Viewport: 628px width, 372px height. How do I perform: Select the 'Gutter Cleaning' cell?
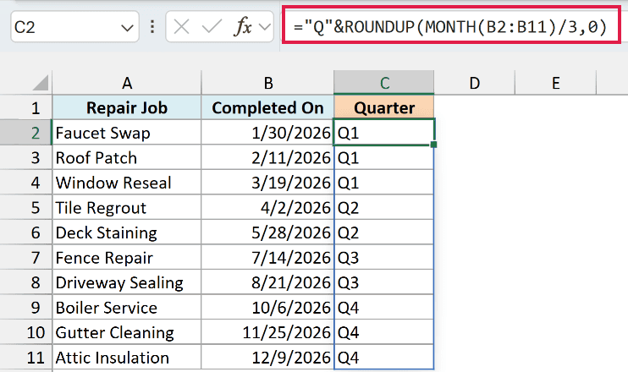click(127, 332)
